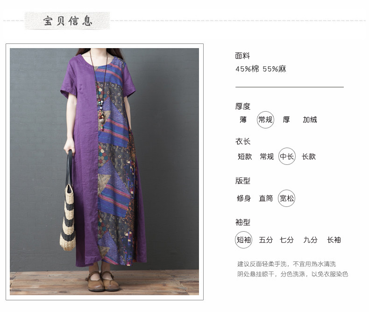Click the 45%棉 55%麻 fabric text
The width and height of the screenshot is (369, 312).
(261, 69)
